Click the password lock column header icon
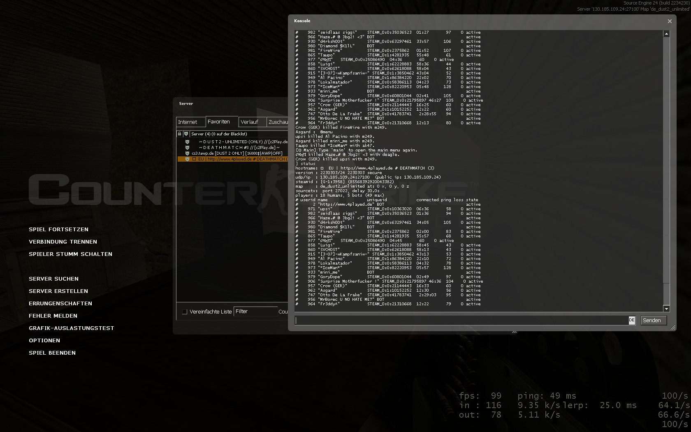 point(179,134)
